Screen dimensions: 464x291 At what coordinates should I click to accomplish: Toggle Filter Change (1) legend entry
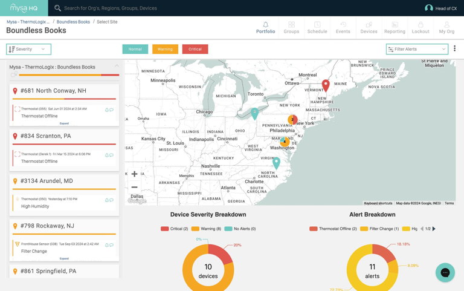click(379, 229)
